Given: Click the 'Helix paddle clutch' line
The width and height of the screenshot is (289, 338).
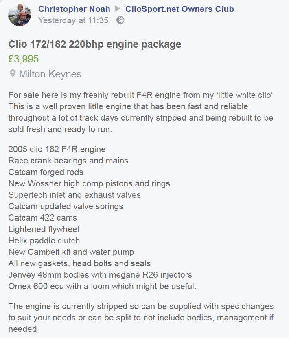Looking at the screenshot, I should click(44, 240).
